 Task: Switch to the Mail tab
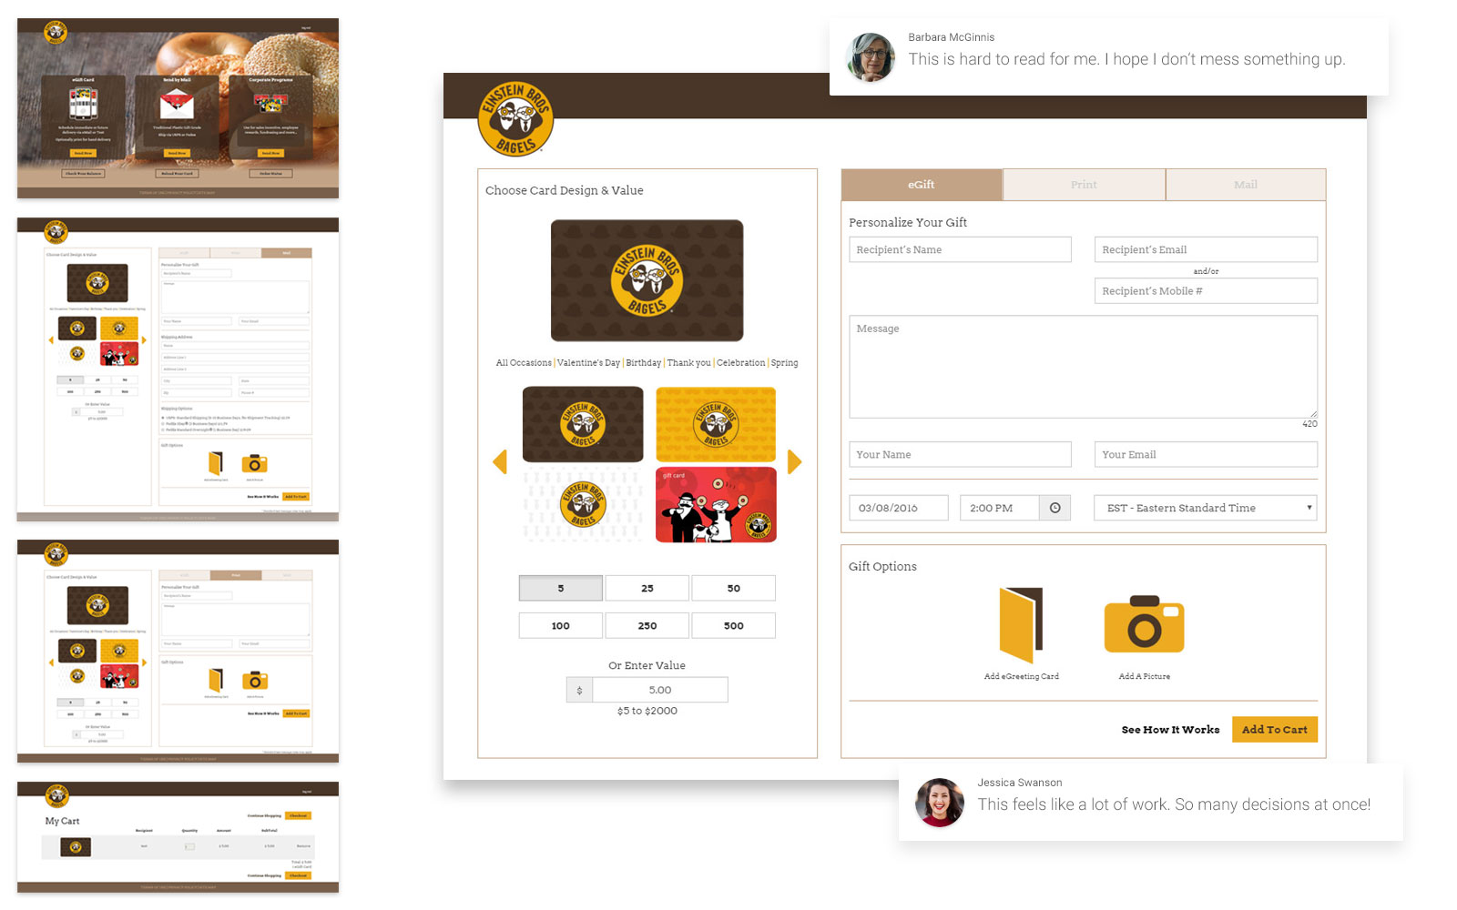[x=1246, y=185]
